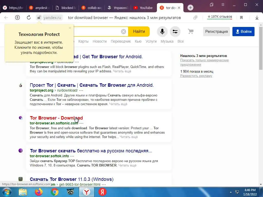Switch to the Кью tab

point(138,41)
